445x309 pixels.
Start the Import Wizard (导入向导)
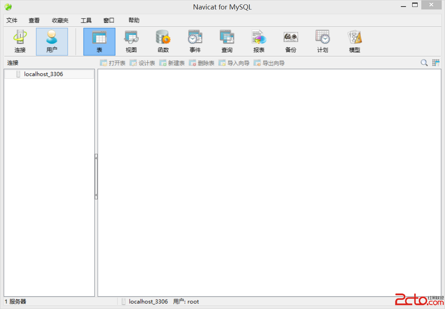tap(234, 63)
